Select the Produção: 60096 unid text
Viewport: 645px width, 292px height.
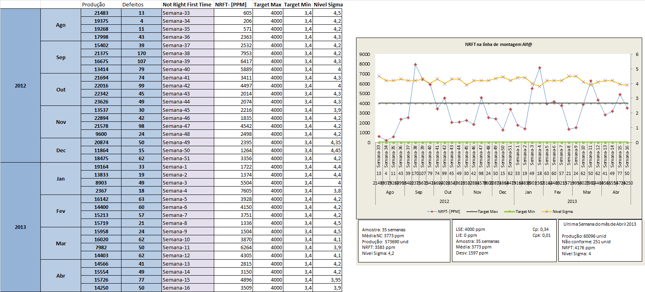point(584,236)
